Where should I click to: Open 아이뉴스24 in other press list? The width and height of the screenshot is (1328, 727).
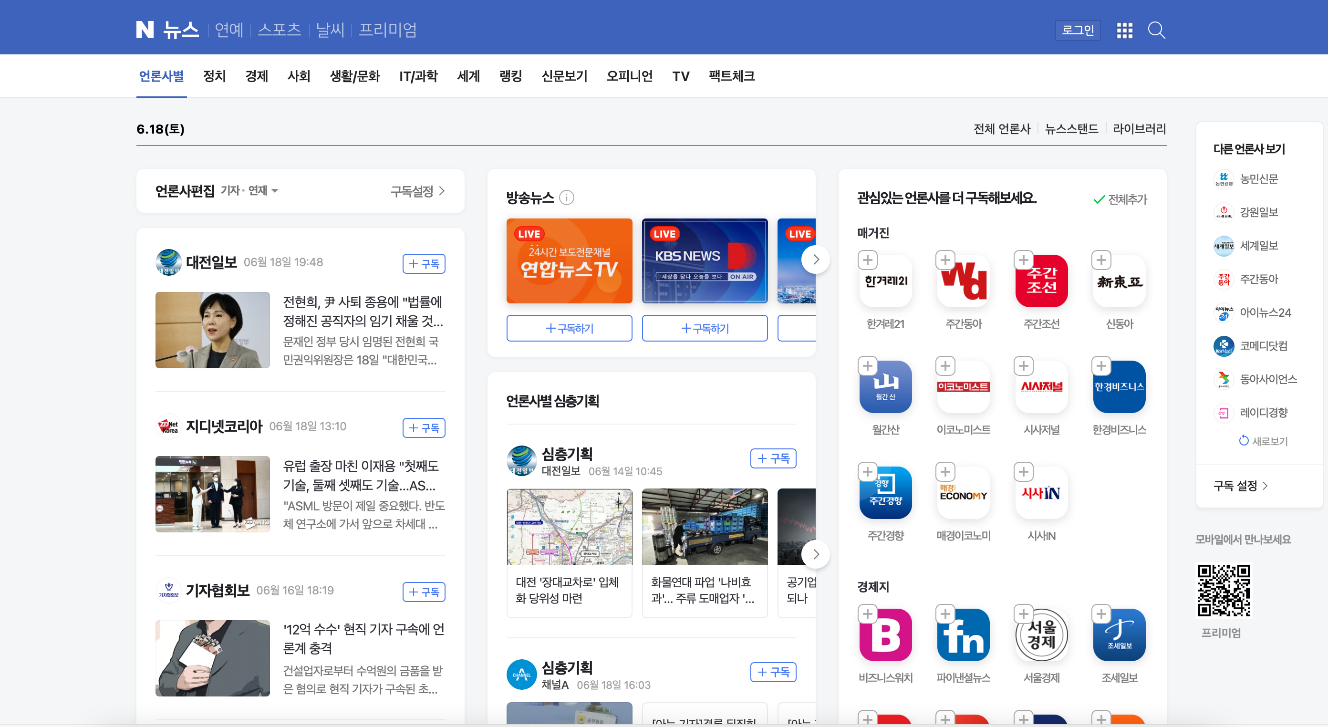(x=1252, y=312)
